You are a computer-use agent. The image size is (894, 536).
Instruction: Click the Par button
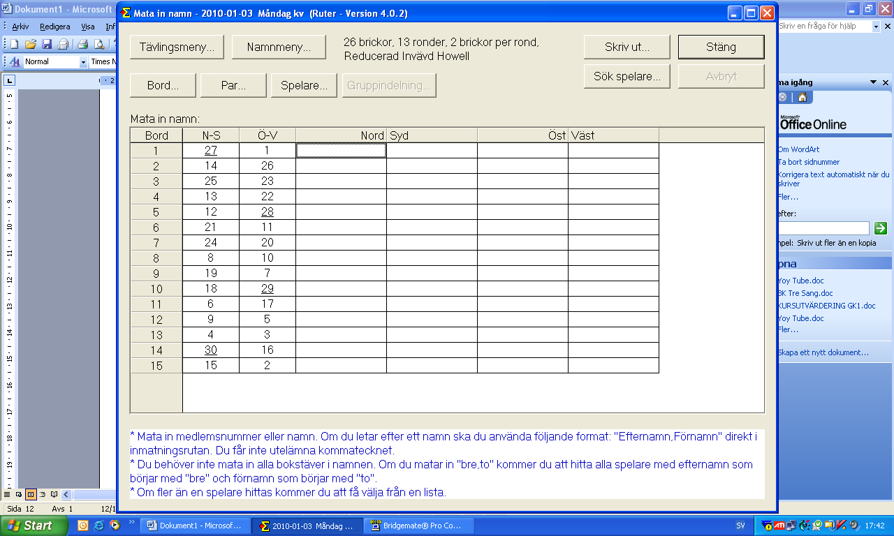pyautogui.click(x=233, y=86)
